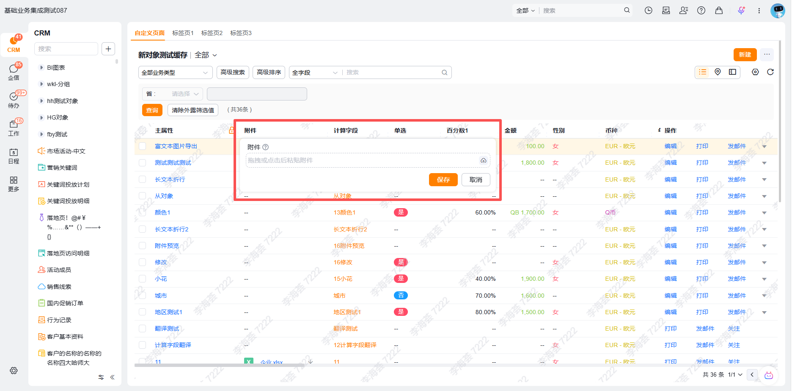Cancel attachment editing with 取消
792x391 pixels.
coord(476,180)
